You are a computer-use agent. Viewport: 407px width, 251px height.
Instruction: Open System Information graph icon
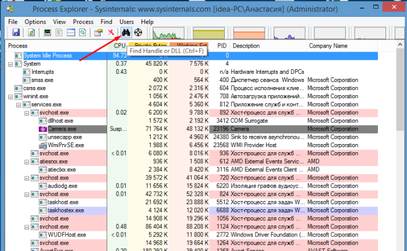[47, 33]
